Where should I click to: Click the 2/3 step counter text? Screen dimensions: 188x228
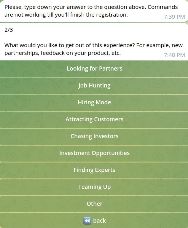(x=9, y=30)
